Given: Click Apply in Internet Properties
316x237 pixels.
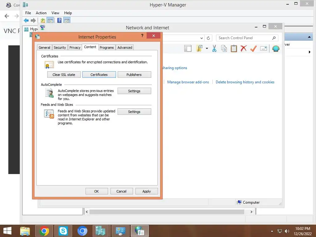Looking at the screenshot, I should coord(147,191).
